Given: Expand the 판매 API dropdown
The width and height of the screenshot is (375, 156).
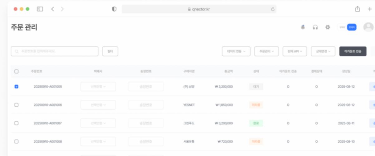Looking at the screenshot, I should coord(295,51).
